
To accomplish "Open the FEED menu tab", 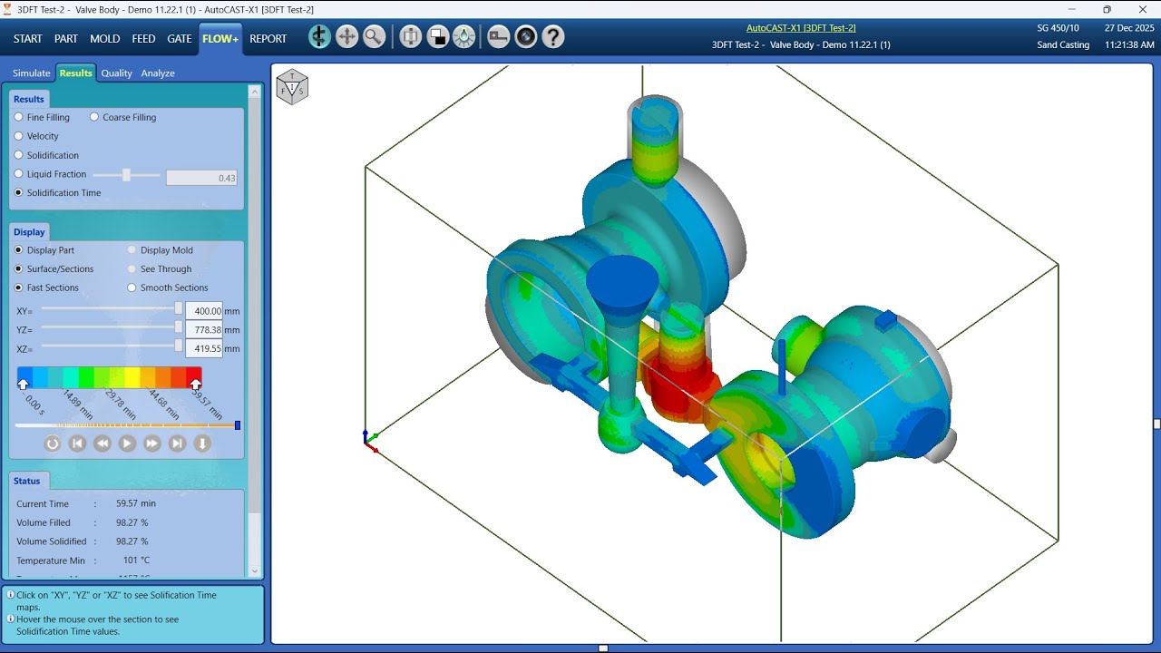I will 143,39.
